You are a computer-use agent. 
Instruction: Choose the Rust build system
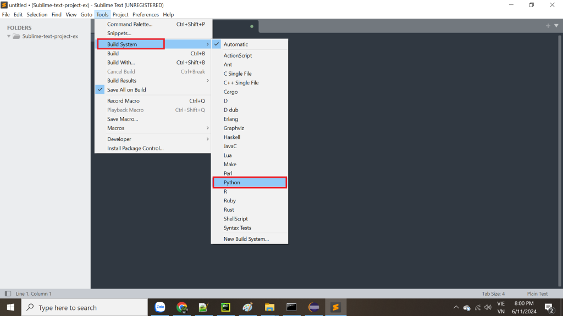250,210
